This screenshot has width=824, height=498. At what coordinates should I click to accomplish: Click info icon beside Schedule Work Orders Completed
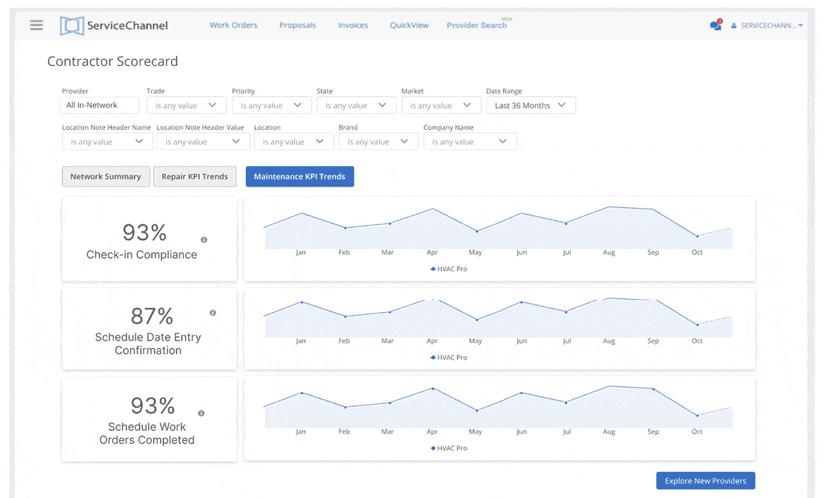pyautogui.click(x=201, y=414)
